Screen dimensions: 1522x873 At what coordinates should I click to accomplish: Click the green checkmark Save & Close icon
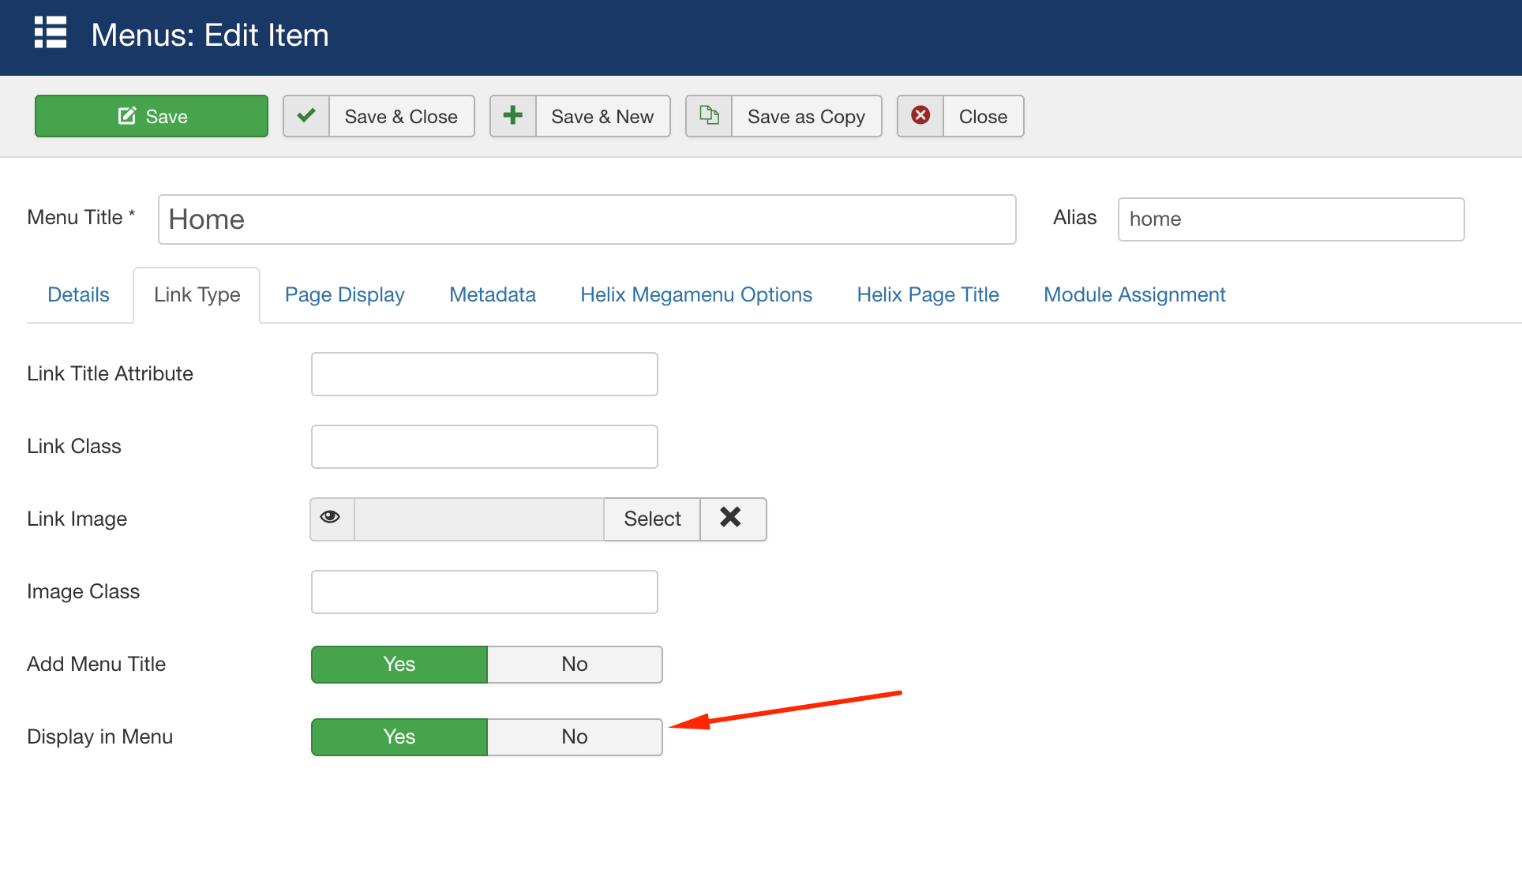click(306, 116)
